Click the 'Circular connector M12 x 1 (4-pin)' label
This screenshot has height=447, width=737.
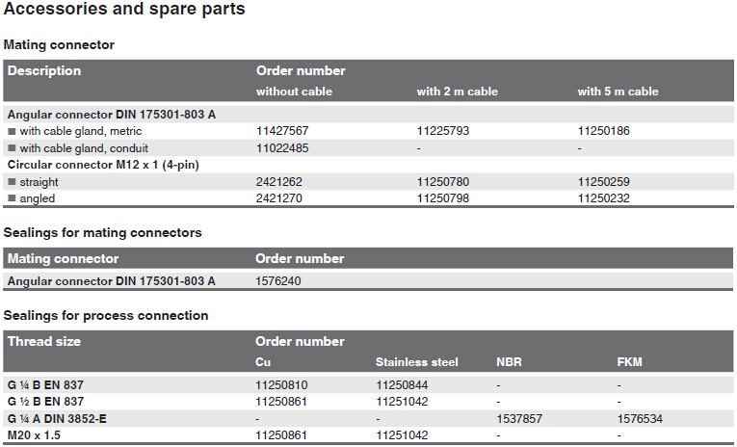coord(103,165)
